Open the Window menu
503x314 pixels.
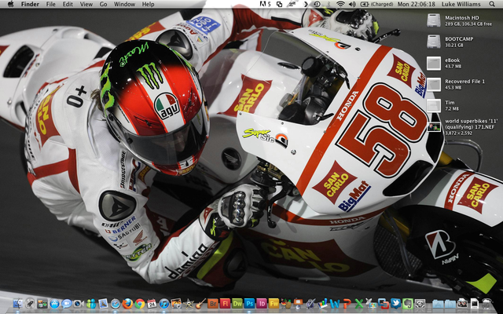(124, 4)
